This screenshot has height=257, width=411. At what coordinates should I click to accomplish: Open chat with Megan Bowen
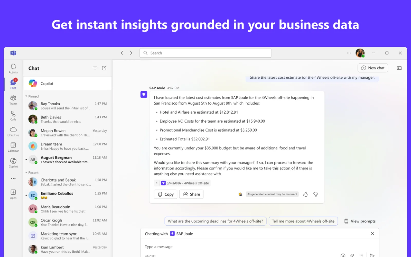pyautogui.click(x=68, y=133)
